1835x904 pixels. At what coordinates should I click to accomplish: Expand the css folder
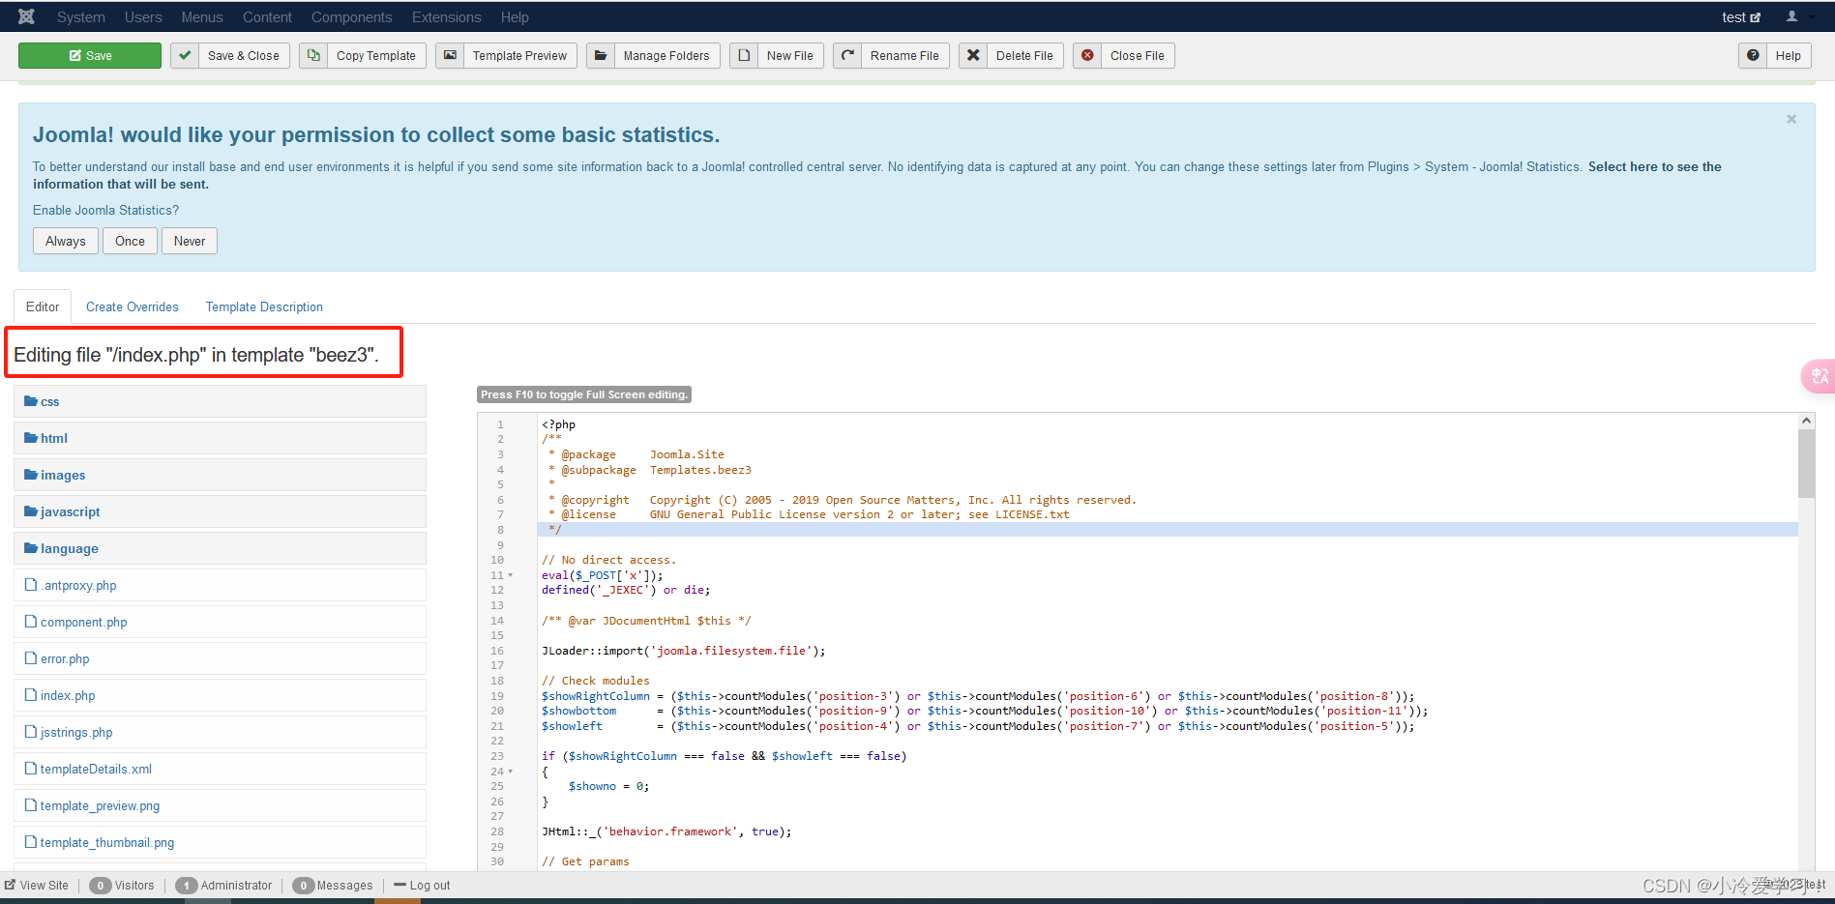coord(221,401)
